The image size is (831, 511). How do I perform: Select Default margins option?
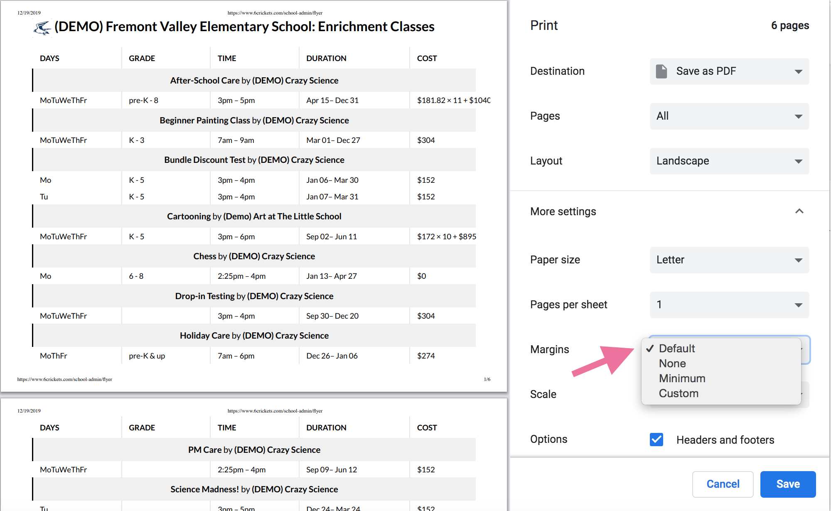(x=677, y=349)
